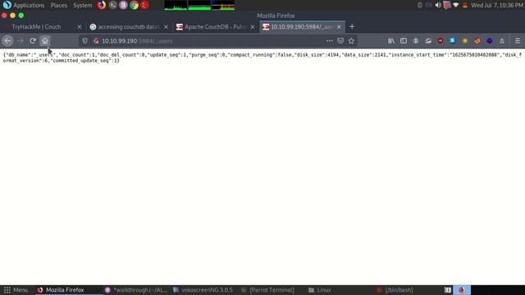Screen dimensions: 525x295
Task: Click the dark blue hexagon extension icon
Action: pos(490,41)
